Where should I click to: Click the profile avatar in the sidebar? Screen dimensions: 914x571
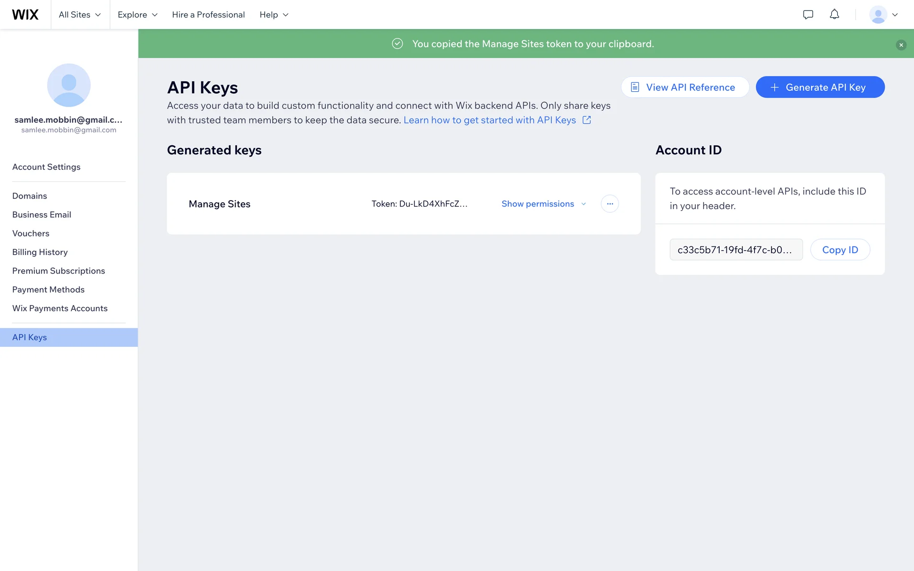[x=69, y=85]
